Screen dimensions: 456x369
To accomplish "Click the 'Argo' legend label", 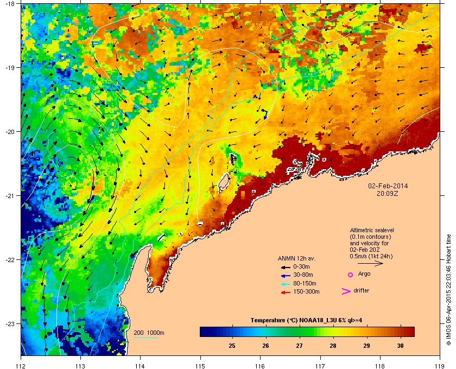I will [x=364, y=274].
